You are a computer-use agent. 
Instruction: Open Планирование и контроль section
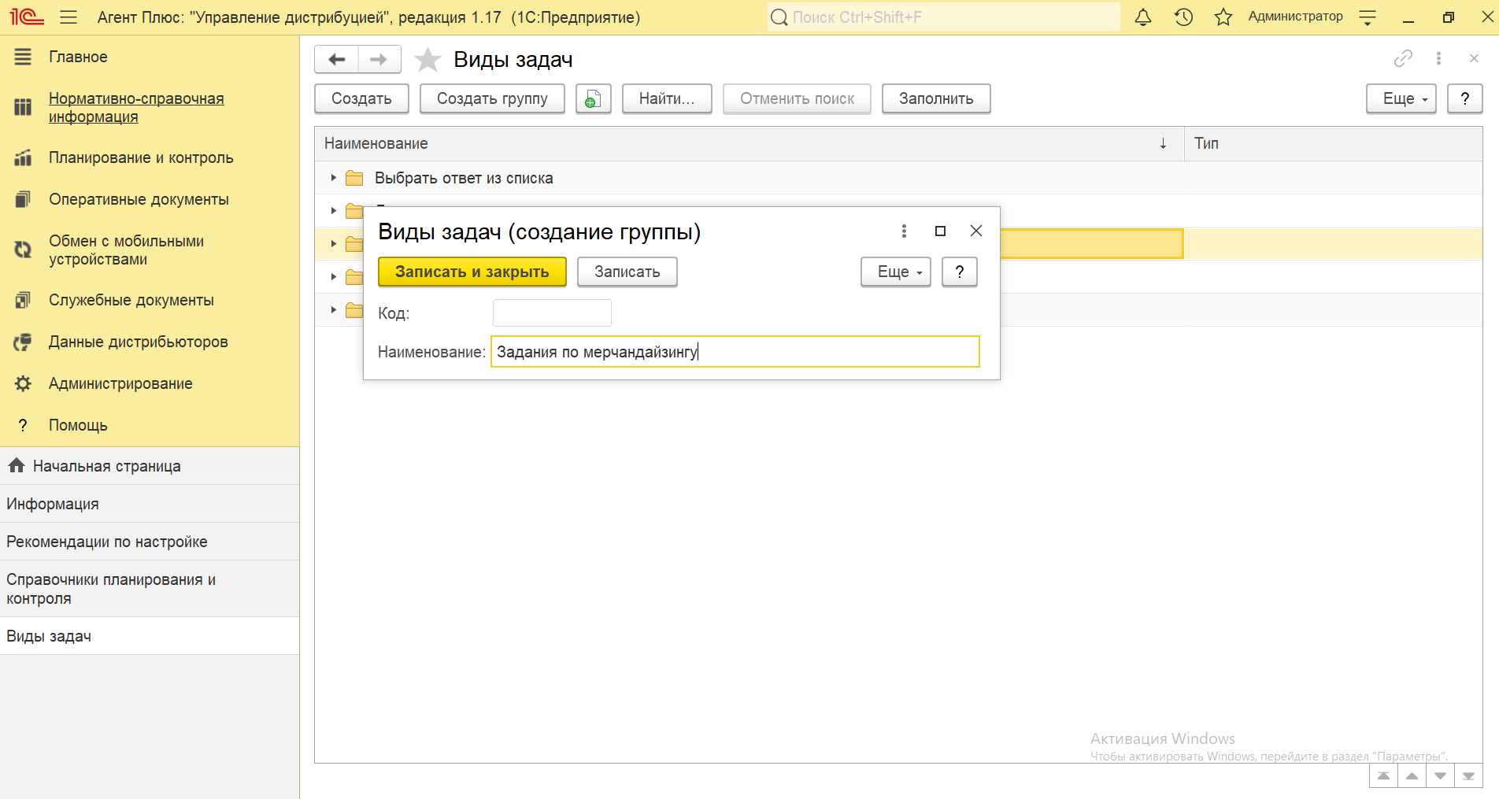click(141, 157)
